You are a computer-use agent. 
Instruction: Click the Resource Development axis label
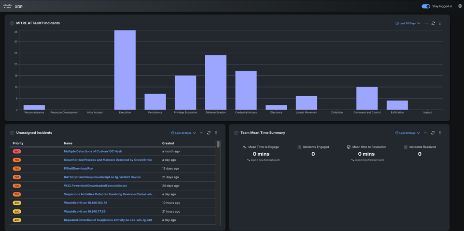point(65,113)
